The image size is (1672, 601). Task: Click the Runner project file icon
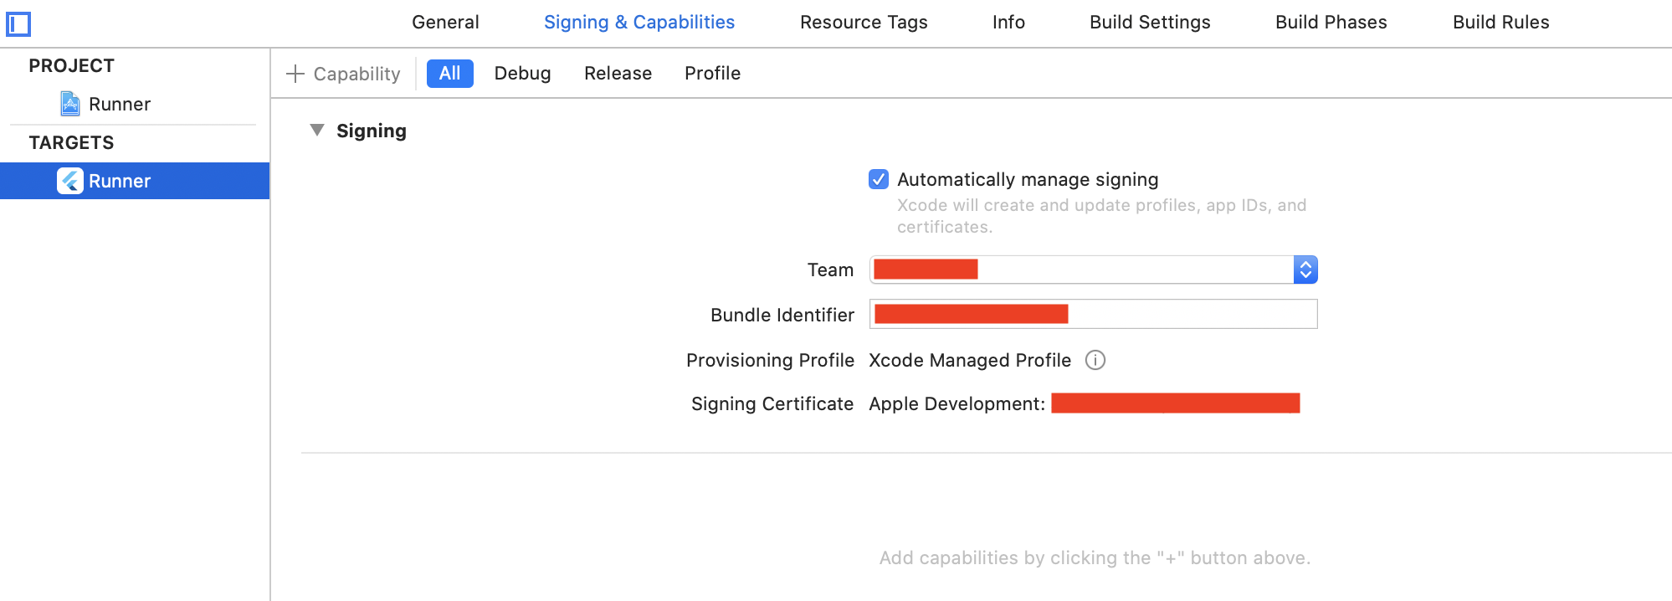70,104
